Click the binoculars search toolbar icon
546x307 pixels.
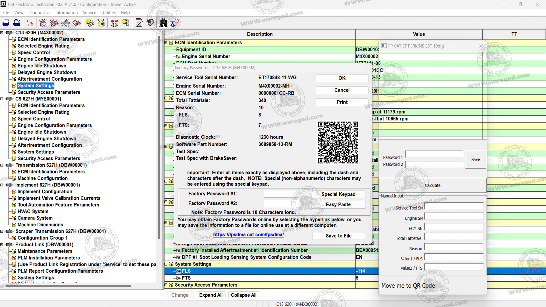(163, 23)
